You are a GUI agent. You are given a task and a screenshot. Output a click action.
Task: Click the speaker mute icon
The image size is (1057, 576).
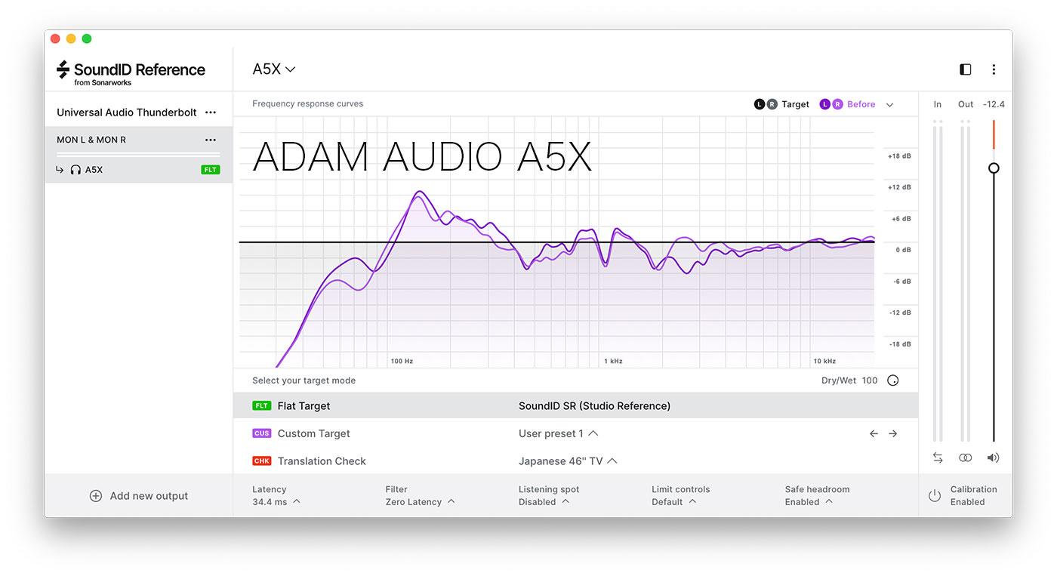[x=993, y=457]
